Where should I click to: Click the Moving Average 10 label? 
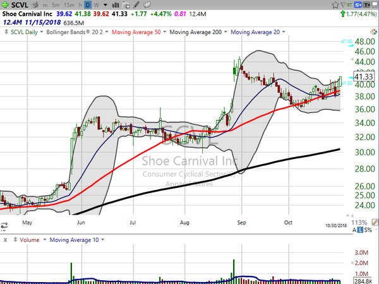pyautogui.click(x=74, y=240)
